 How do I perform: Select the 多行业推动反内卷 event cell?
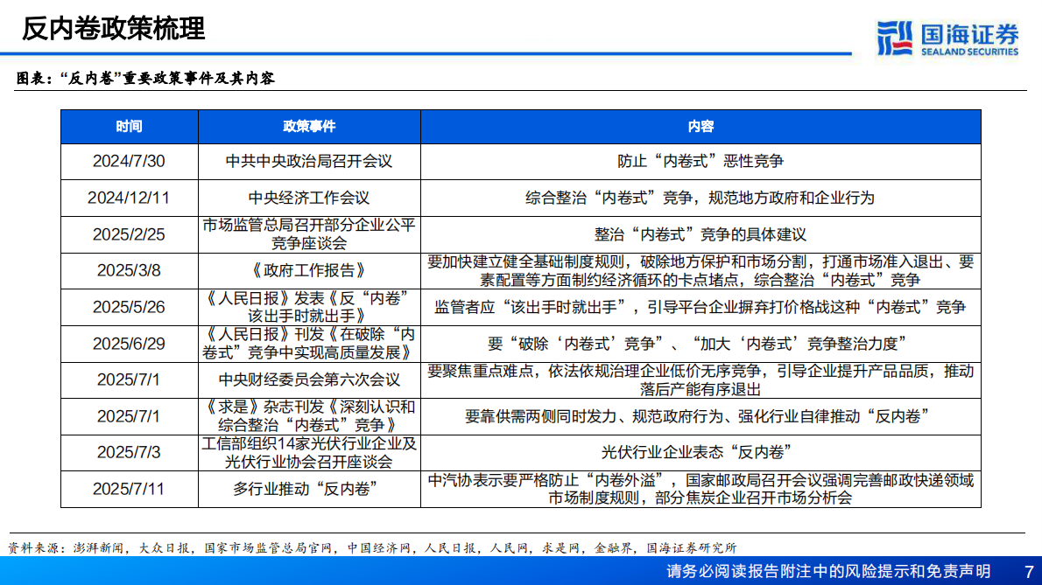307,490
